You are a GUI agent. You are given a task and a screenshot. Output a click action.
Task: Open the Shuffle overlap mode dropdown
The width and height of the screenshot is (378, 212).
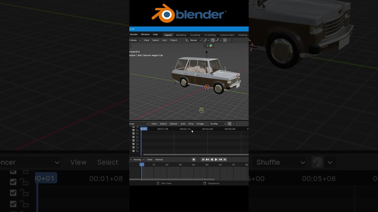218,124
